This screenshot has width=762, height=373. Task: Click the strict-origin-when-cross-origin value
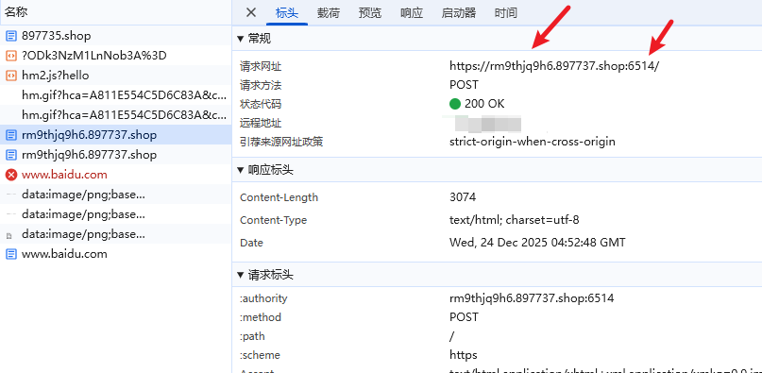click(x=533, y=142)
